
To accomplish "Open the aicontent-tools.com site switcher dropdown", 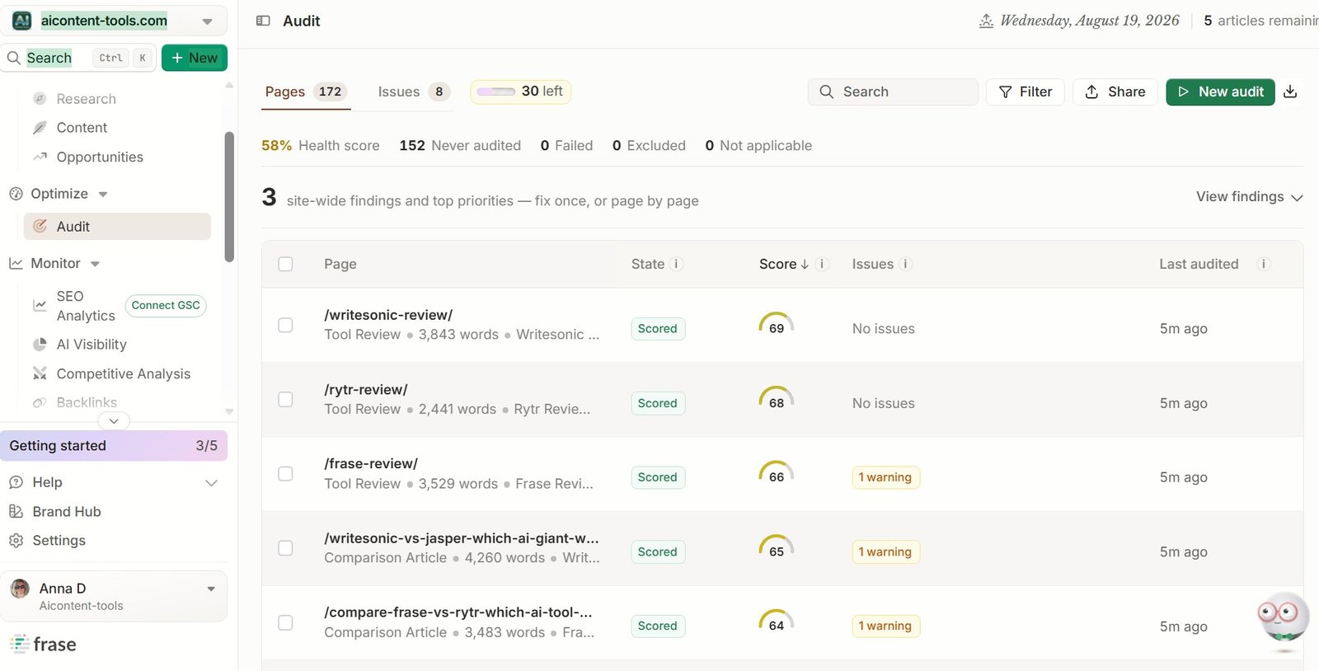I will 207,21.
